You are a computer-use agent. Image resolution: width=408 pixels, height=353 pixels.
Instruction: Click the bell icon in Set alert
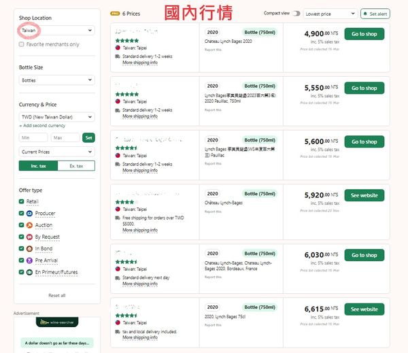tap(365, 14)
